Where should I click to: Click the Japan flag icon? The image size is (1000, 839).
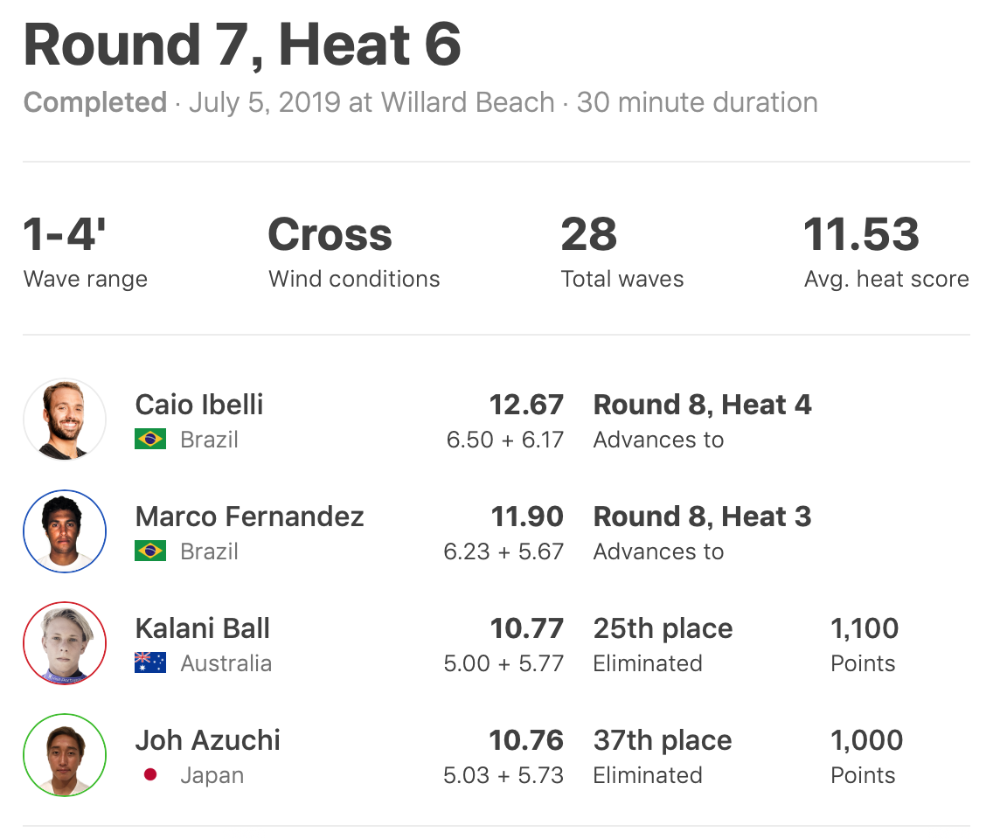[150, 775]
